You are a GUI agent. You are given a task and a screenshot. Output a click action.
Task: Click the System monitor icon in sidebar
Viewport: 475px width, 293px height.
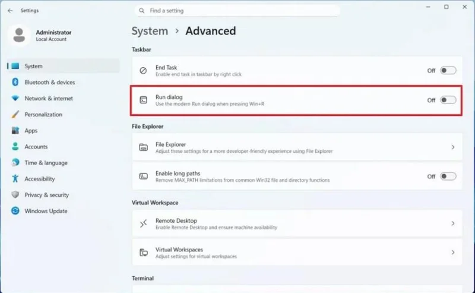(x=15, y=66)
